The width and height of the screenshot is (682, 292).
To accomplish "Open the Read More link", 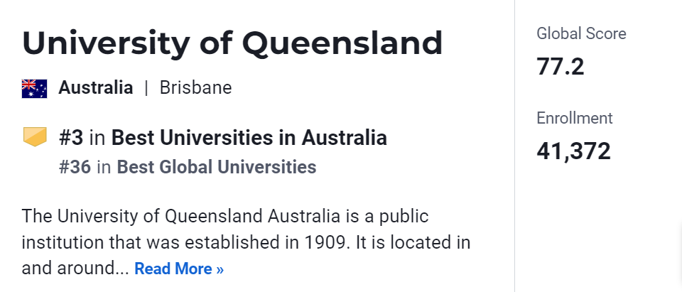I will tap(179, 269).
